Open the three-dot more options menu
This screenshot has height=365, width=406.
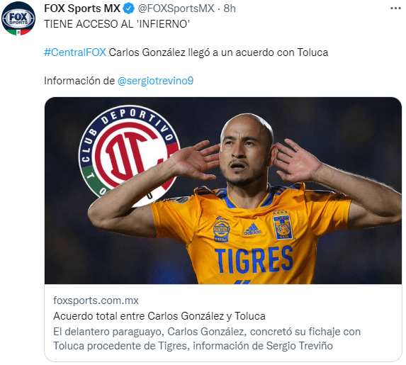tap(395, 9)
